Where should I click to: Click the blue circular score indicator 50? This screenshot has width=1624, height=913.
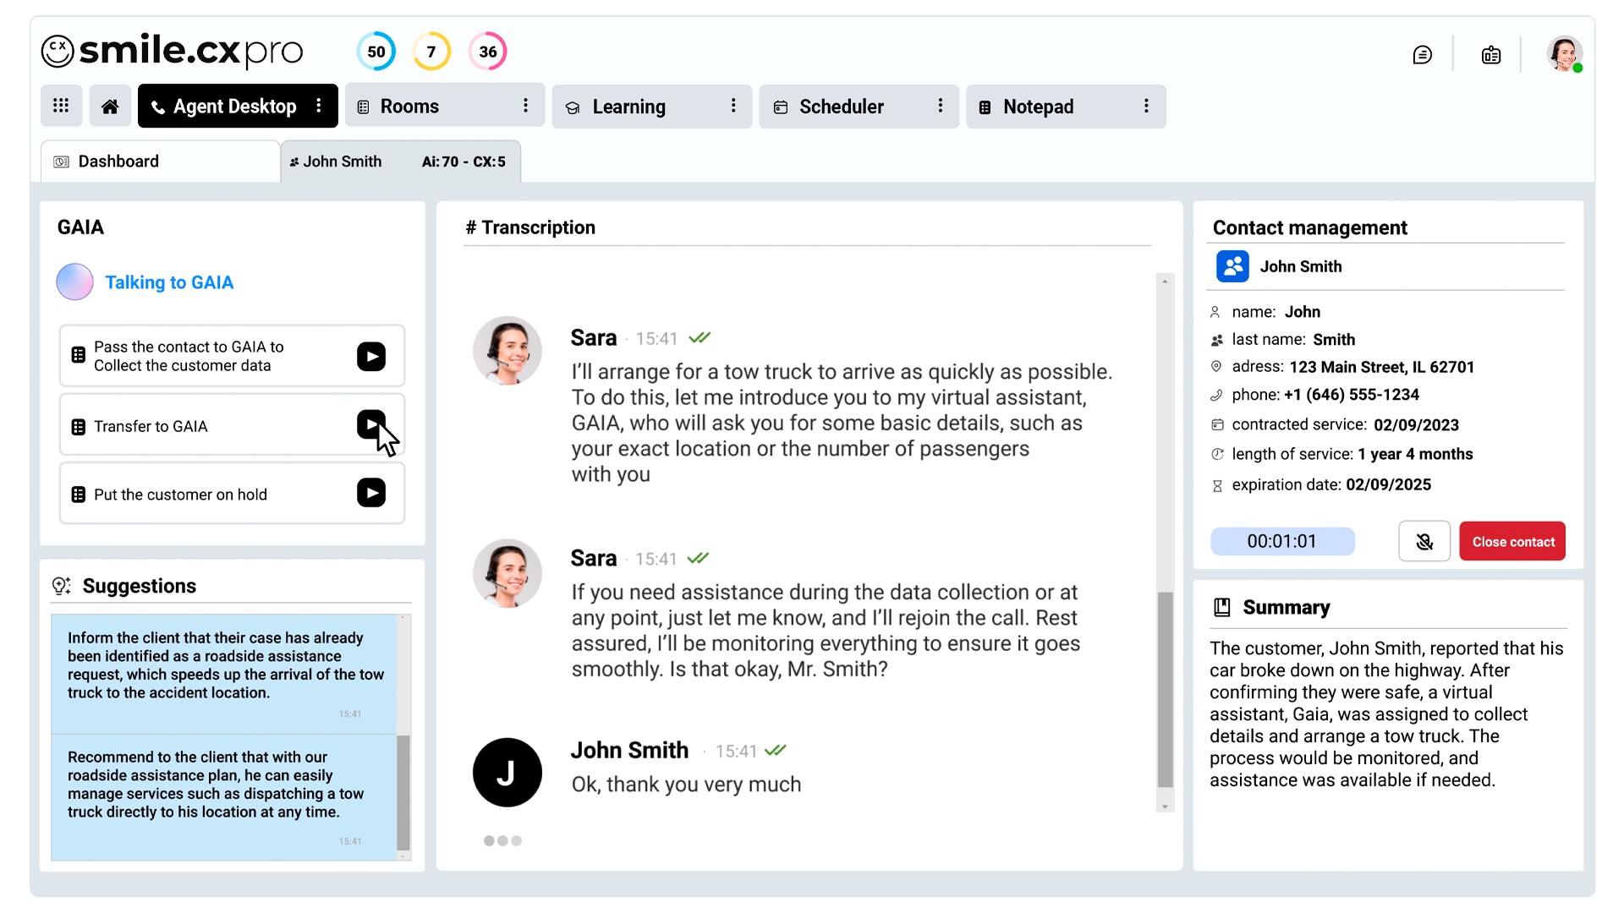pos(376,52)
